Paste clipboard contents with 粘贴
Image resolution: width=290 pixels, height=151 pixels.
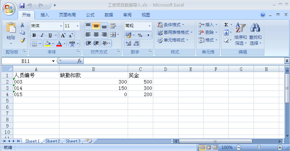click(11, 33)
